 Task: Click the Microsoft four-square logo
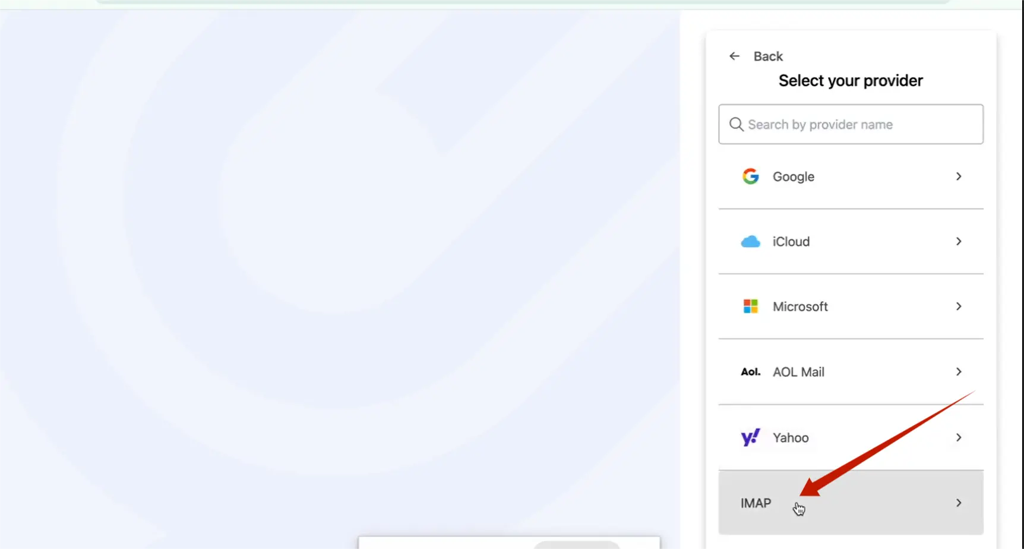[750, 307]
